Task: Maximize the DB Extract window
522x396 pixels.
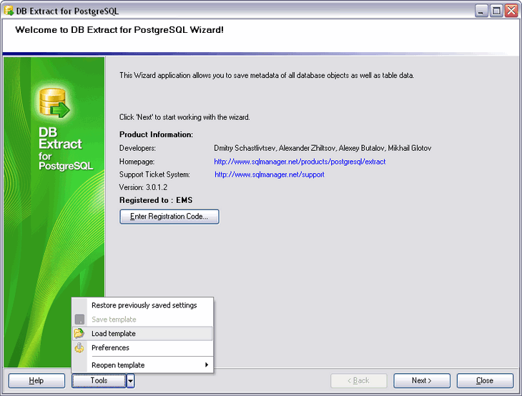Action: coord(496,11)
